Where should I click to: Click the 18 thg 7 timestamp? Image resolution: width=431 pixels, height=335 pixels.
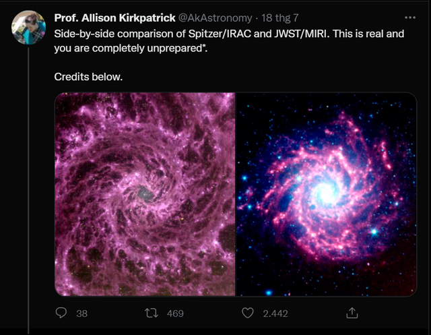click(280, 18)
